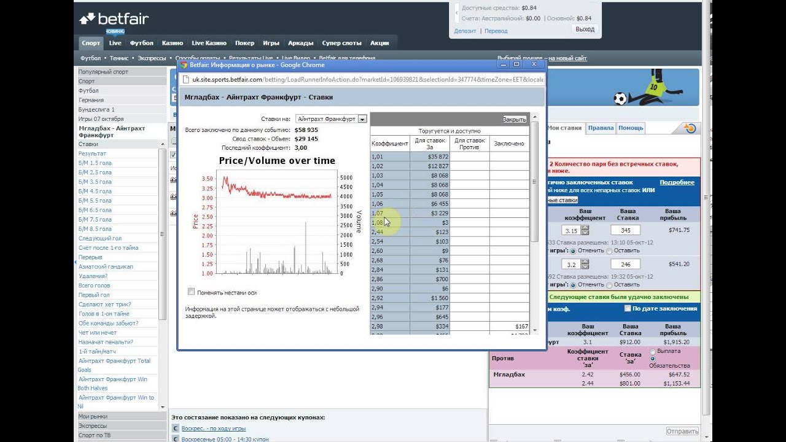
Task: Click the betfair logo
Action: point(114,19)
